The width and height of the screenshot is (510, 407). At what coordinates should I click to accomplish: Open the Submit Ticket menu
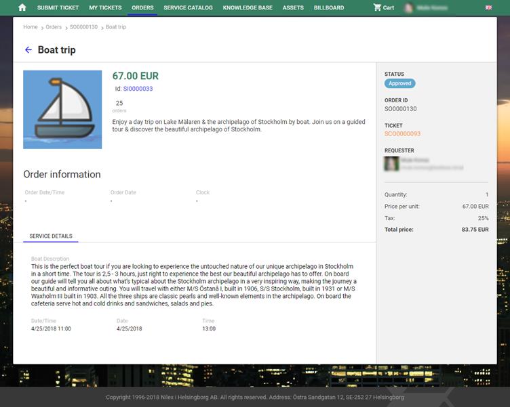click(58, 7)
